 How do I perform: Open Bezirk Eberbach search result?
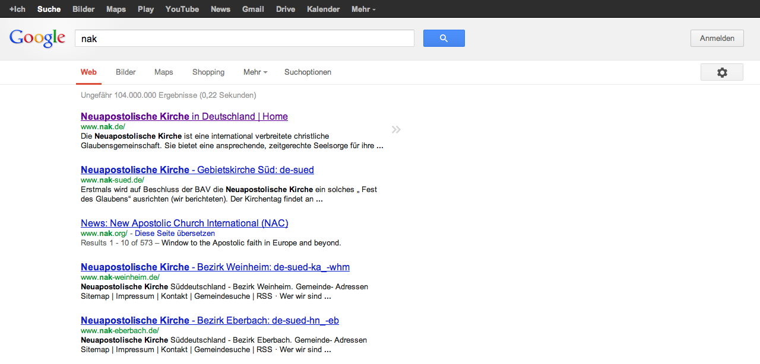[x=210, y=321]
